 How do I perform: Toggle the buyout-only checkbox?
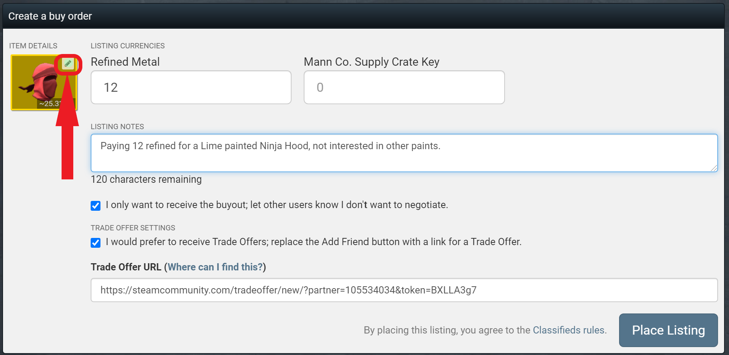click(96, 206)
